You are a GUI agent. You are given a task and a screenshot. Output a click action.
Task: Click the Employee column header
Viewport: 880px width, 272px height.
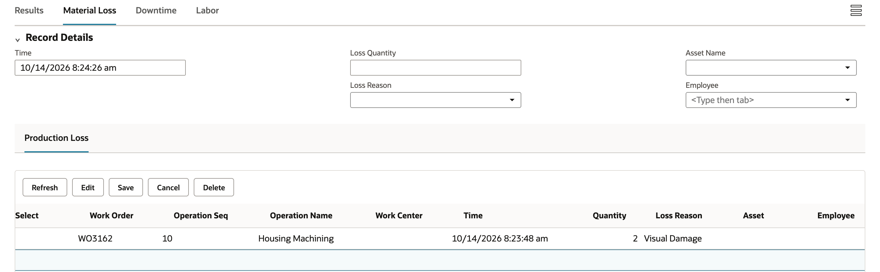point(836,215)
